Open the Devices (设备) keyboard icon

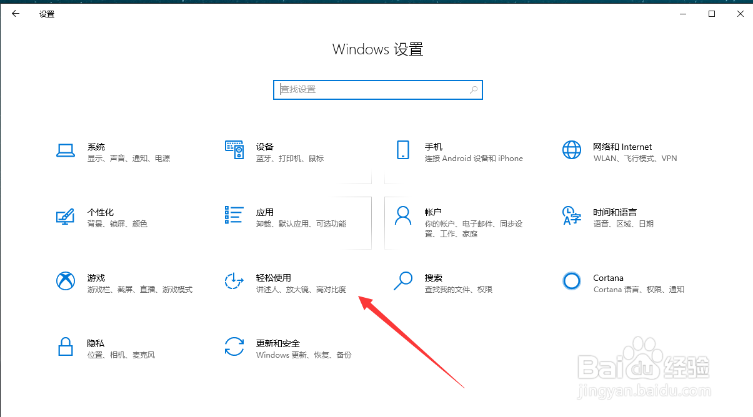click(234, 150)
